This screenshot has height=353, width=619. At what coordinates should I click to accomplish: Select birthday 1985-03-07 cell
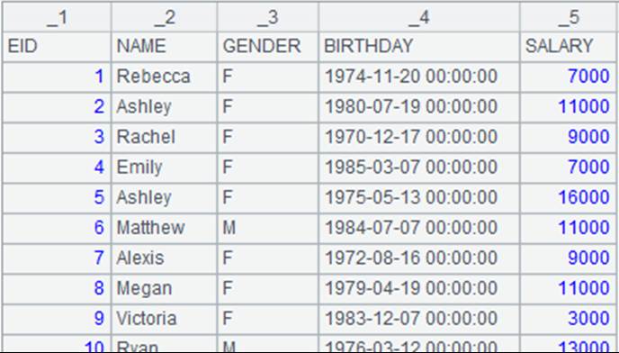click(419, 167)
